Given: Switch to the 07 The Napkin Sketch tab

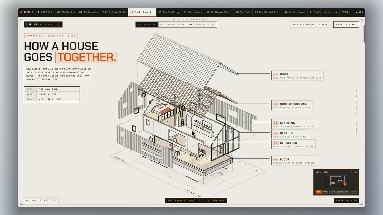Looking at the screenshot, I should coord(219,12).
